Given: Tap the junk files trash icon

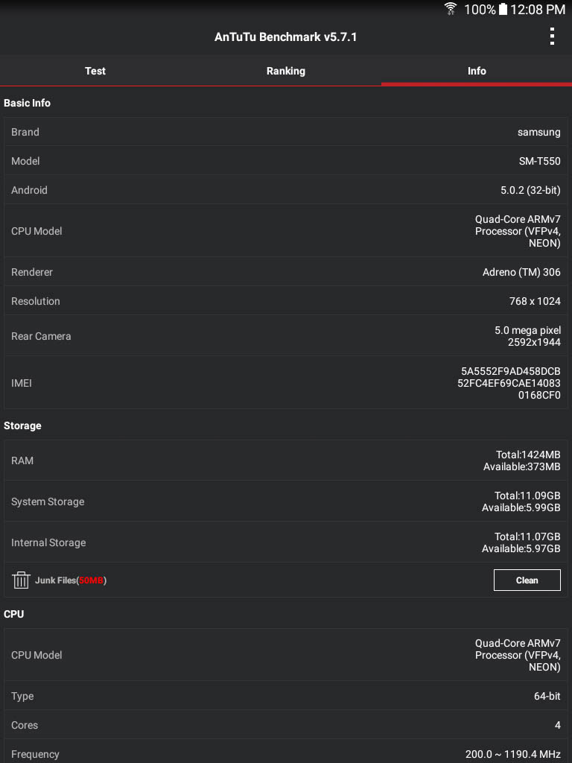Looking at the screenshot, I should click(x=21, y=580).
